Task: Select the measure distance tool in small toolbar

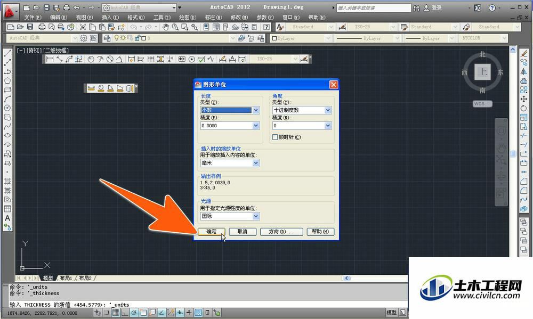Action: click(91, 88)
